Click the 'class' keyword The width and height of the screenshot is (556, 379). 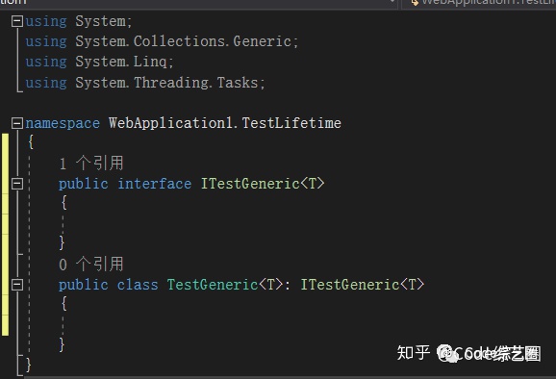pos(138,285)
